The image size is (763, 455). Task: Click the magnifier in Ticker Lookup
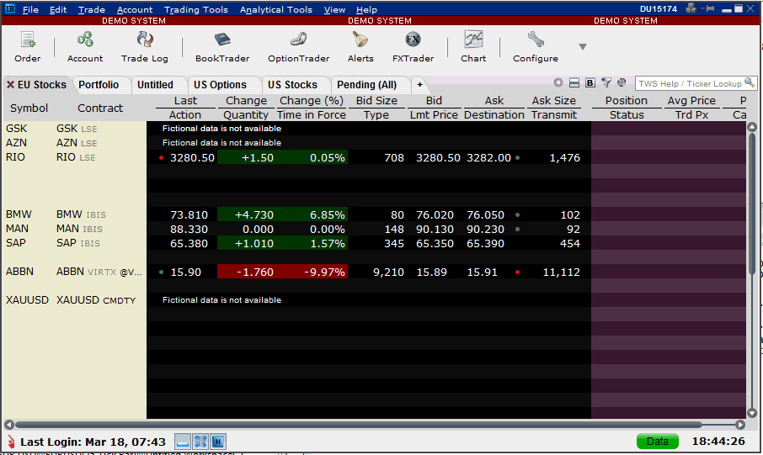tap(750, 83)
